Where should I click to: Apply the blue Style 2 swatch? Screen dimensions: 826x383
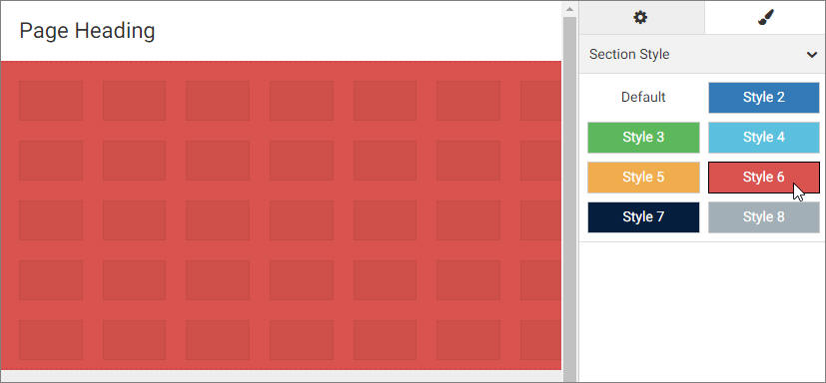pos(764,98)
